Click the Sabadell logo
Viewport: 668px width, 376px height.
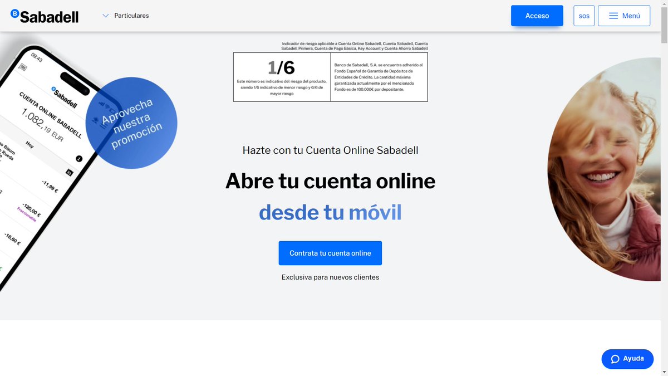[45, 16]
